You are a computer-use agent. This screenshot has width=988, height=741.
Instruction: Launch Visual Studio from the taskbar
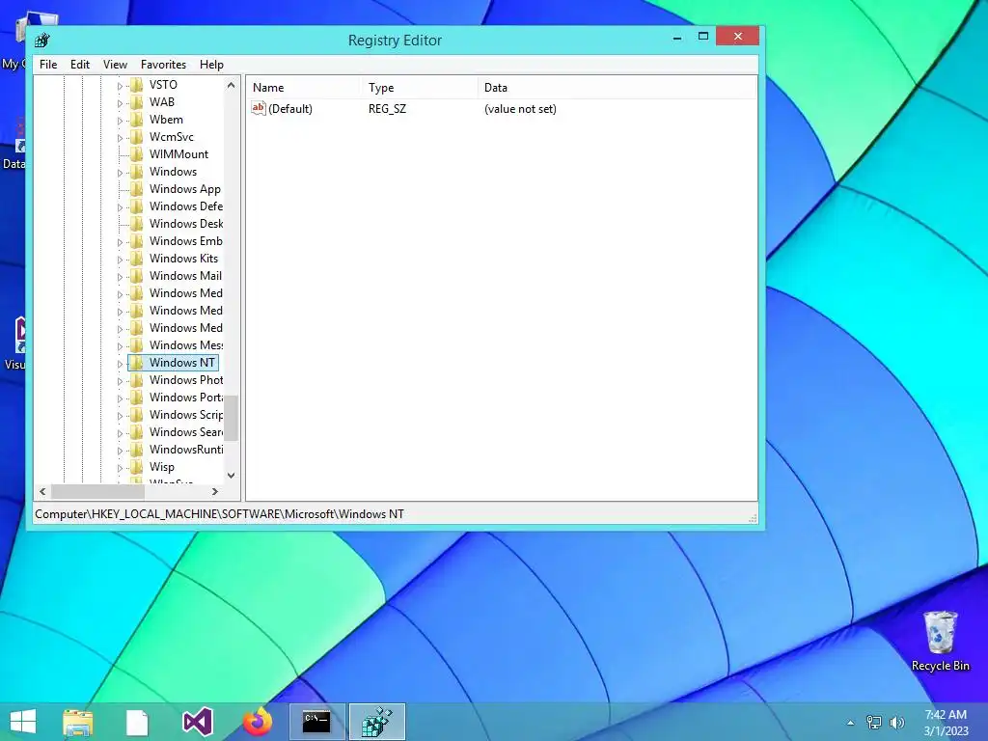(x=197, y=722)
